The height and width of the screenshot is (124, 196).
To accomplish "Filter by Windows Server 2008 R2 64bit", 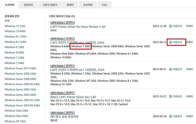I will coord(22,84).
